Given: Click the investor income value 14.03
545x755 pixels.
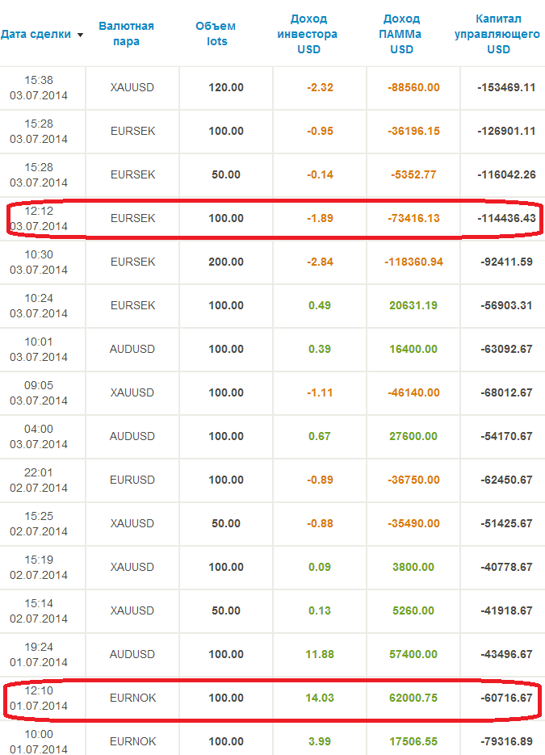Looking at the screenshot, I should point(319,698).
